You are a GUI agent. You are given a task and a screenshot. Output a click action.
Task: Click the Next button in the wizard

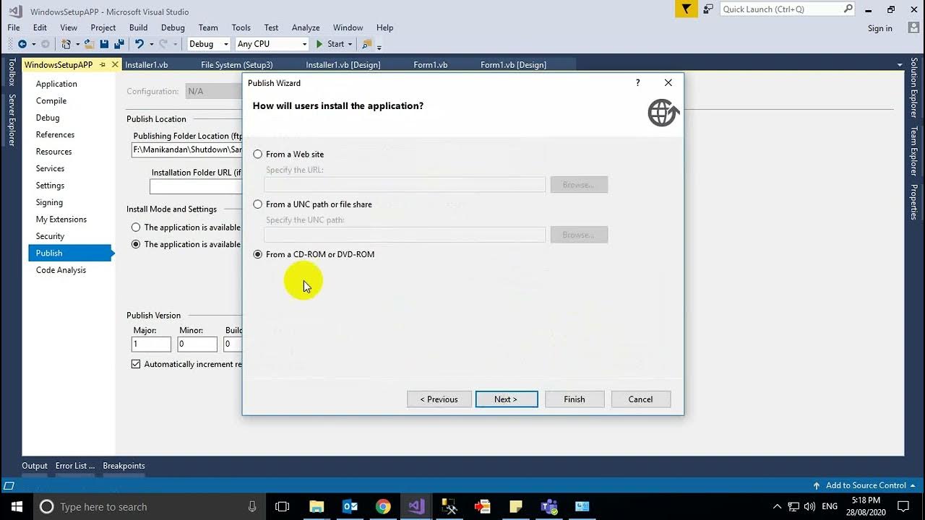507,399
